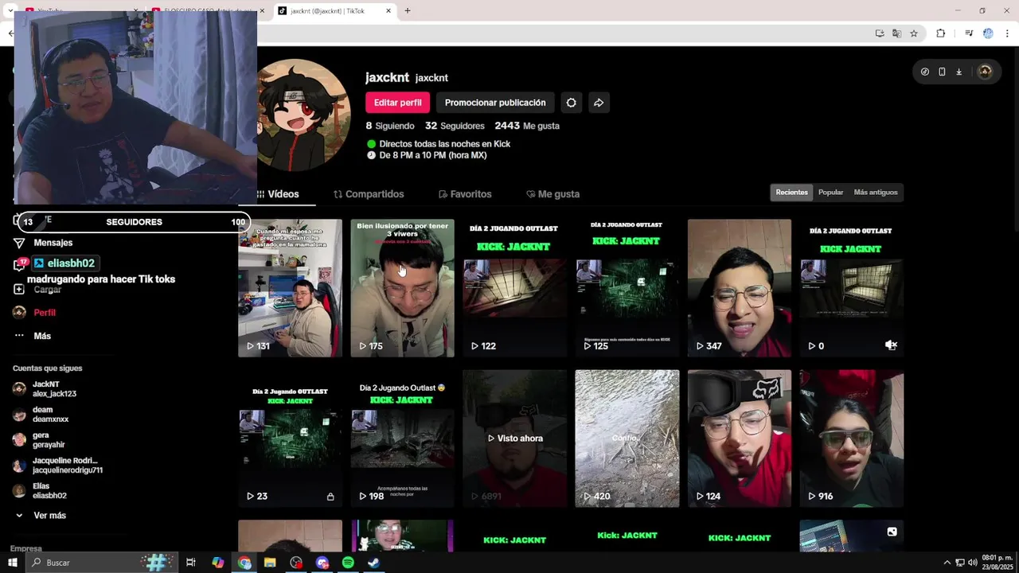The height and width of the screenshot is (573, 1019).
Task: Click the phone app icon in floating toolbar
Action: point(942,72)
